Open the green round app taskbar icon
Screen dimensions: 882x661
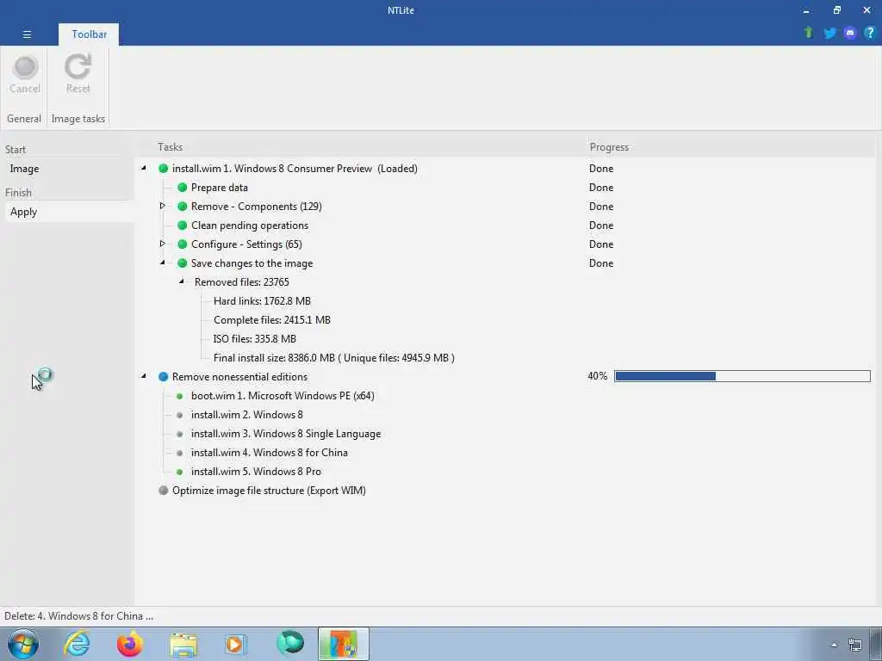[x=290, y=644]
